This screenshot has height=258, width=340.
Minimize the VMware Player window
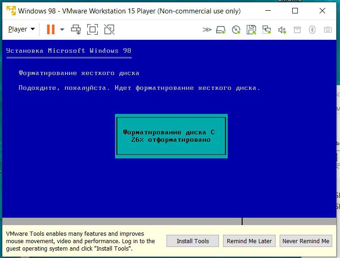268,10
